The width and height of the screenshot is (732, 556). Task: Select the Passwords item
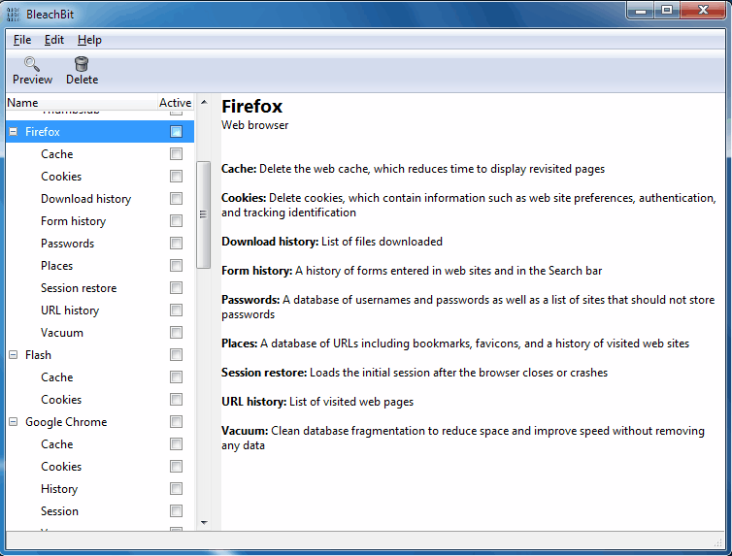tap(67, 243)
